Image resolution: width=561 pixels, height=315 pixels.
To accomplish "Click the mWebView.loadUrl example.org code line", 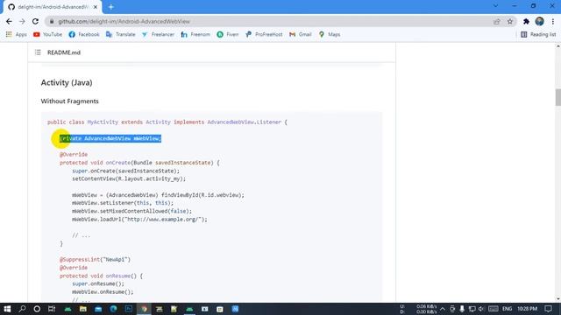I will 139,220.
